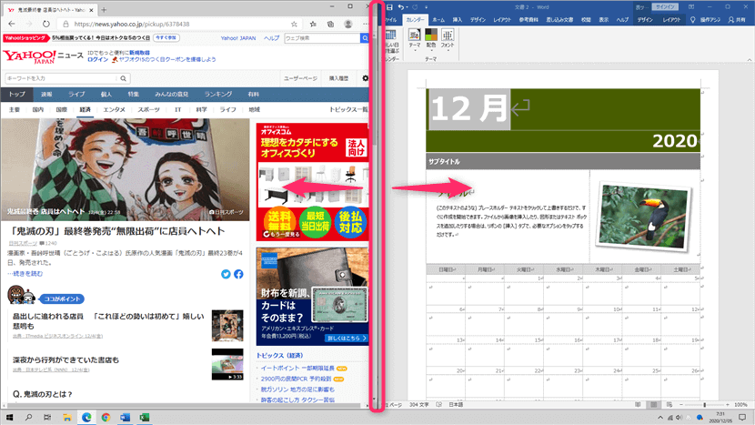
Task: Open Yahoo news settings gear
Action: [x=366, y=78]
